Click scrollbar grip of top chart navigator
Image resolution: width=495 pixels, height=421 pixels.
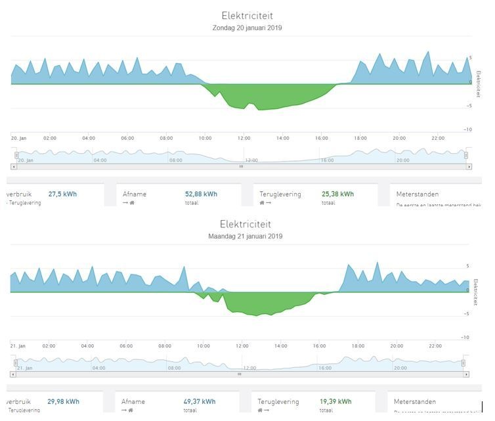click(x=241, y=166)
